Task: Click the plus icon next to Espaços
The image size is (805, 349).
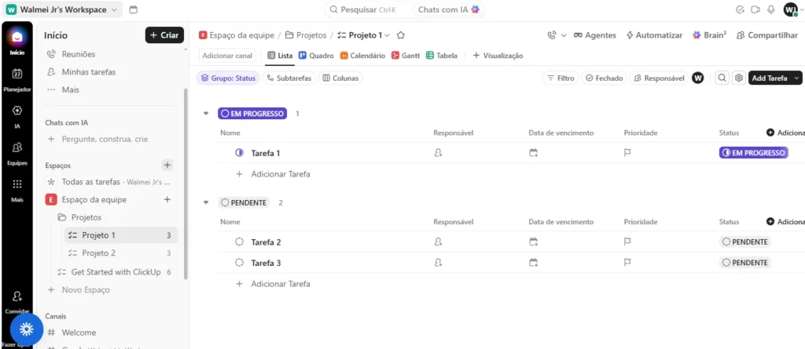Action: pyautogui.click(x=167, y=165)
